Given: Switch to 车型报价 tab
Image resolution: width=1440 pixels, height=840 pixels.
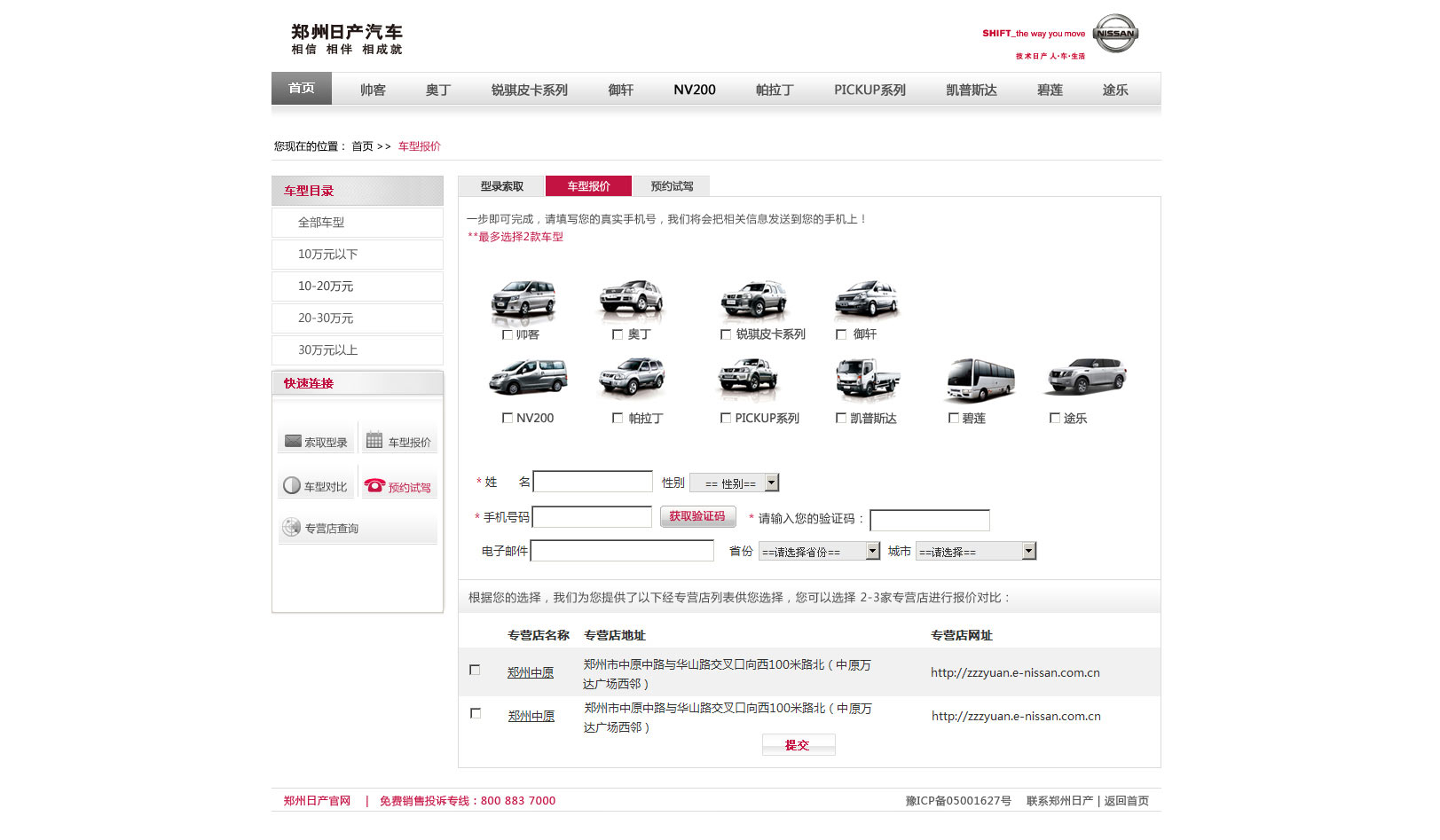Looking at the screenshot, I should (589, 186).
